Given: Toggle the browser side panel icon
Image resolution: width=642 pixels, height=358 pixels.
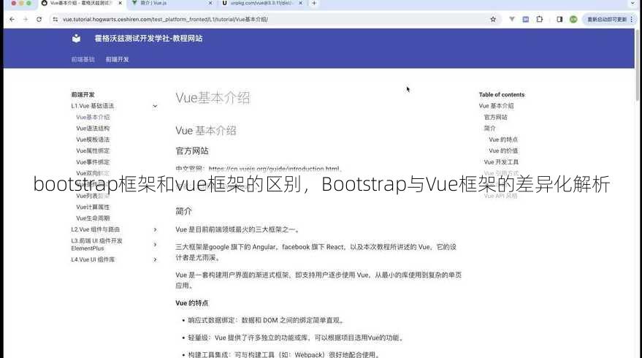Looking at the screenshot, I should coord(559,19).
